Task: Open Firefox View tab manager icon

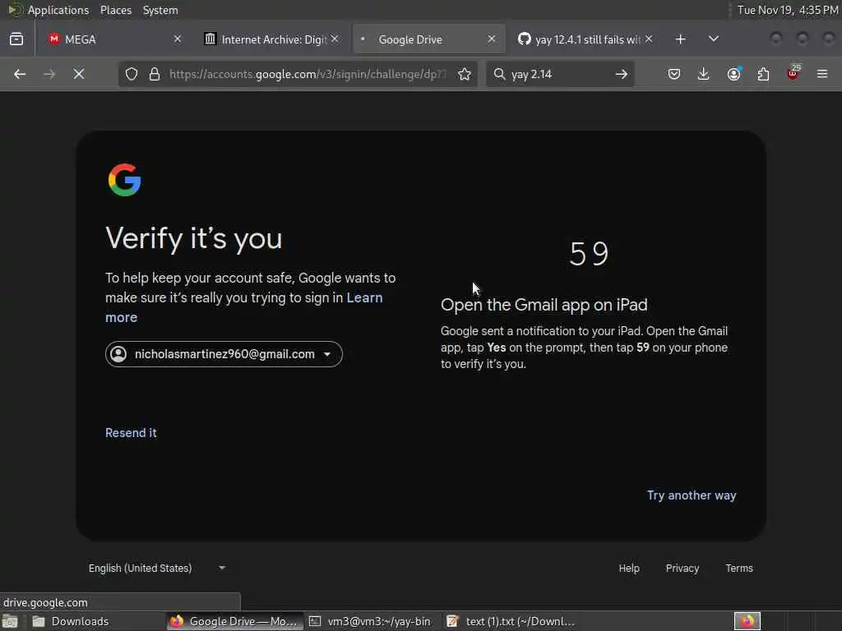Action: (x=16, y=39)
